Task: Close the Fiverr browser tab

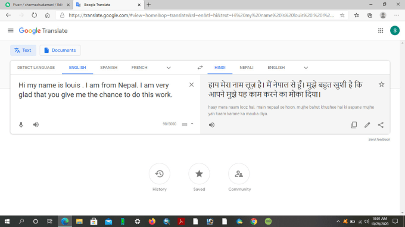Action: pos(68,5)
